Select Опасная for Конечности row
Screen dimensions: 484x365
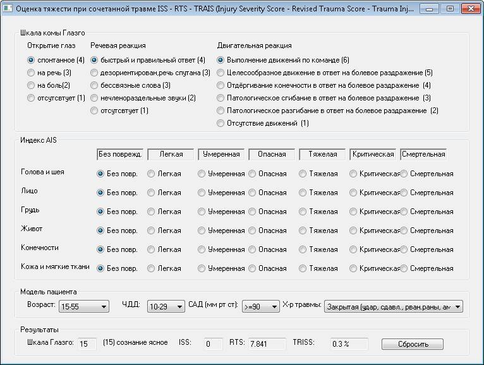coord(252,249)
